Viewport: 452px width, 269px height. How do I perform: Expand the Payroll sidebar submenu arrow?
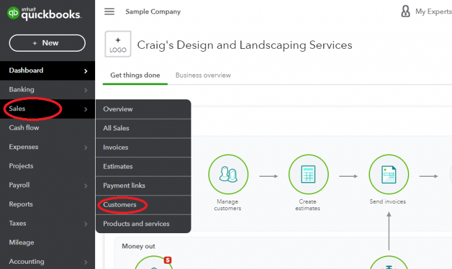(86, 186)
